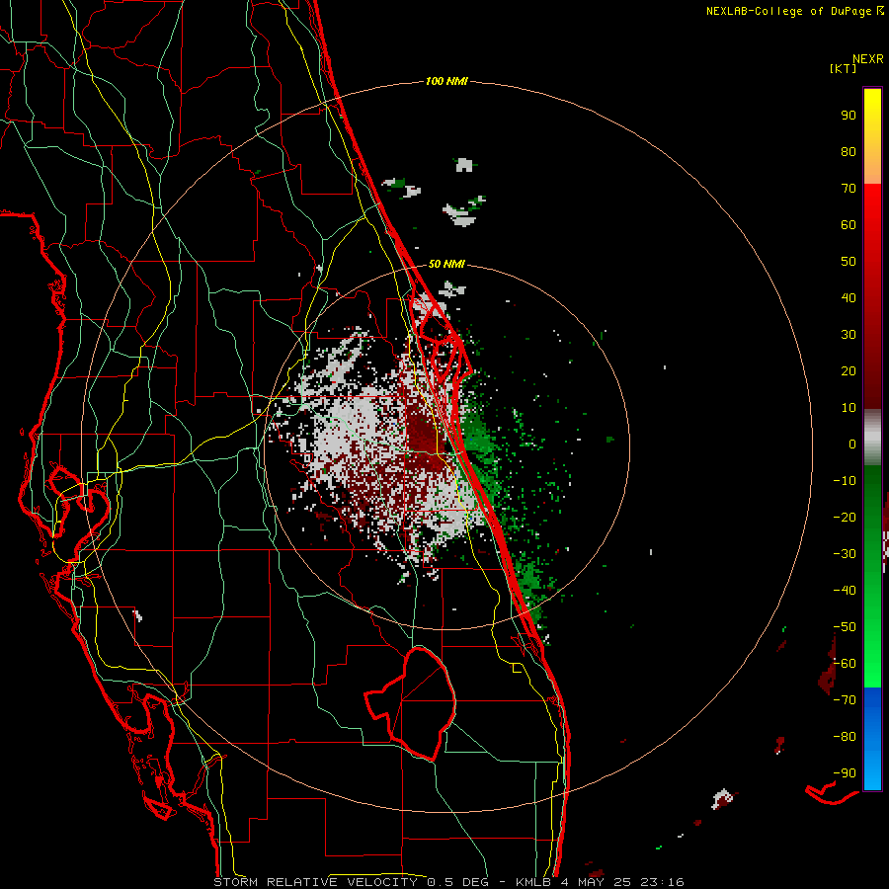Click the -90 legend label
Screen dimensions: 889x889
pos(845,773)
